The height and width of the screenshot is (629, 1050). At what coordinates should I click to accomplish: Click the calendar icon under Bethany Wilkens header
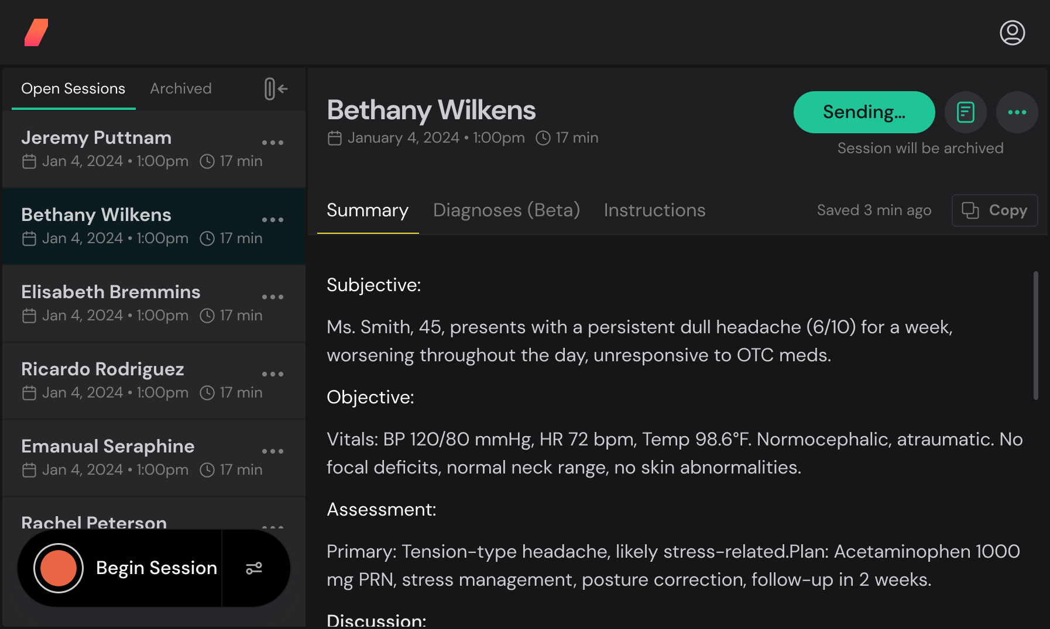pos(335,137)
